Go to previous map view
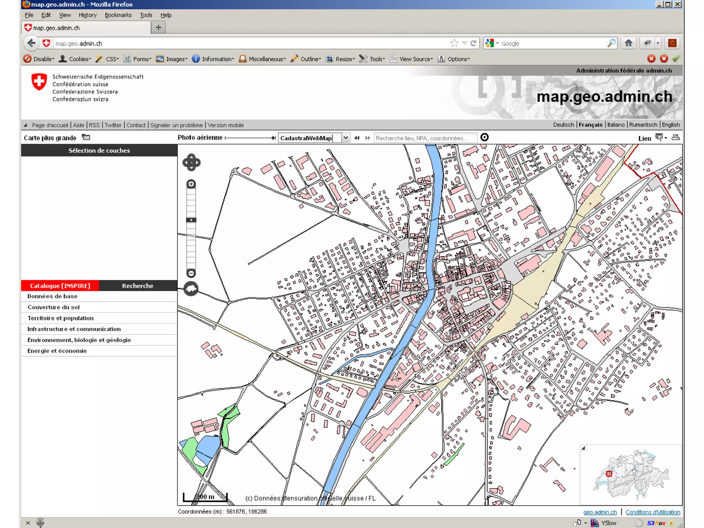The width and height of the screenshot is (704, 528). (357, 138)
